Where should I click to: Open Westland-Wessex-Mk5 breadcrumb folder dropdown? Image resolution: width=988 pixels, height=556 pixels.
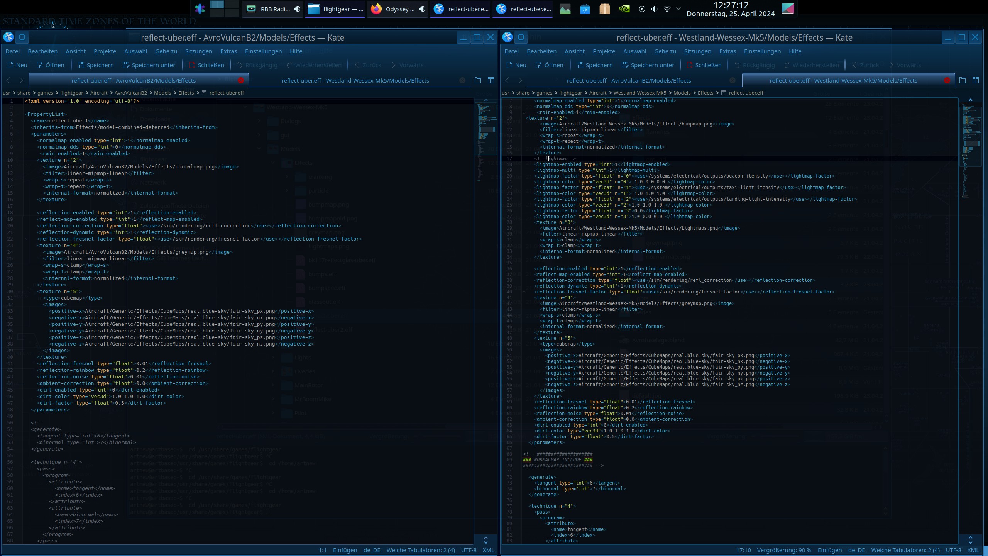tap(640, 93)
